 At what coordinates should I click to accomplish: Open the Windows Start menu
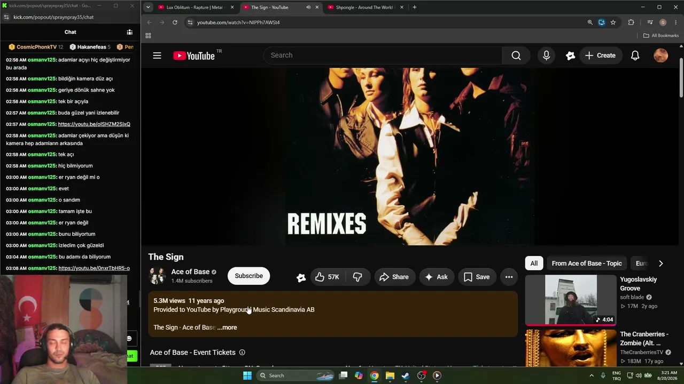pyautogui.click(x=247, y=375)
